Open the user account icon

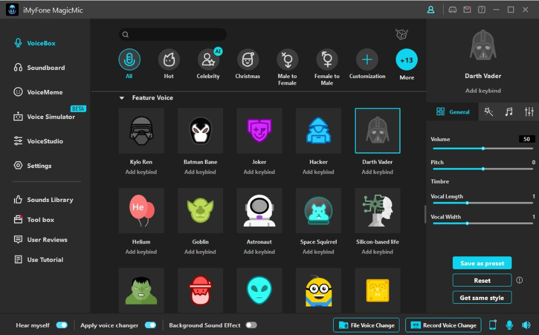click(431, 10)
